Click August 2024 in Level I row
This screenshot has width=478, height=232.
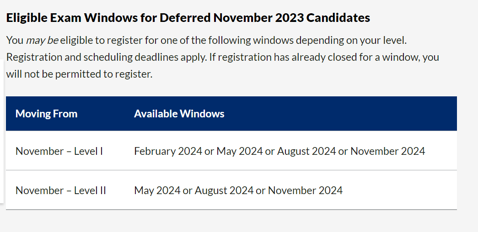point(306,151)
